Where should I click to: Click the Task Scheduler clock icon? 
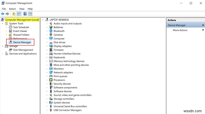pyautogui.click(x=11, y=27)
